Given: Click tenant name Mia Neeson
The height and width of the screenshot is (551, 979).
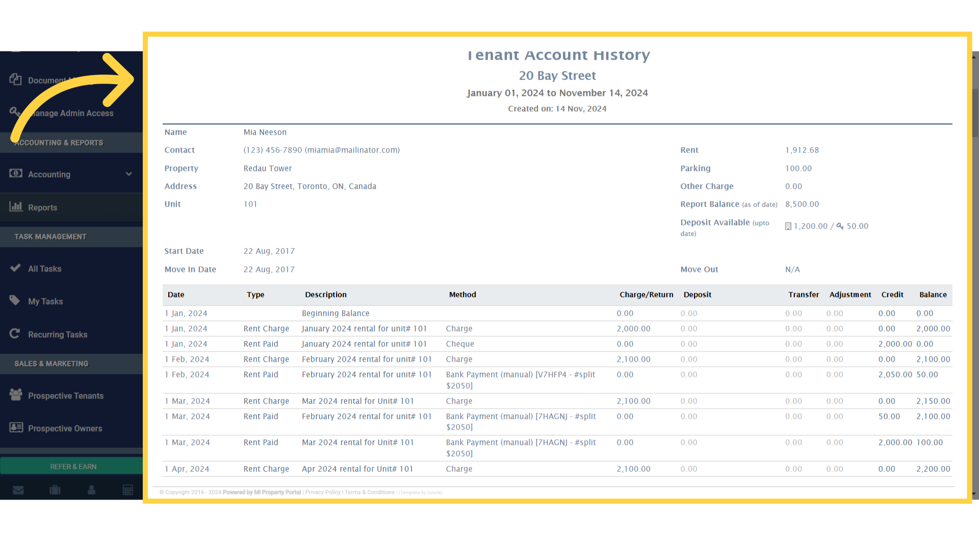Looking at the screenshot, I should (x=265, y=132).
